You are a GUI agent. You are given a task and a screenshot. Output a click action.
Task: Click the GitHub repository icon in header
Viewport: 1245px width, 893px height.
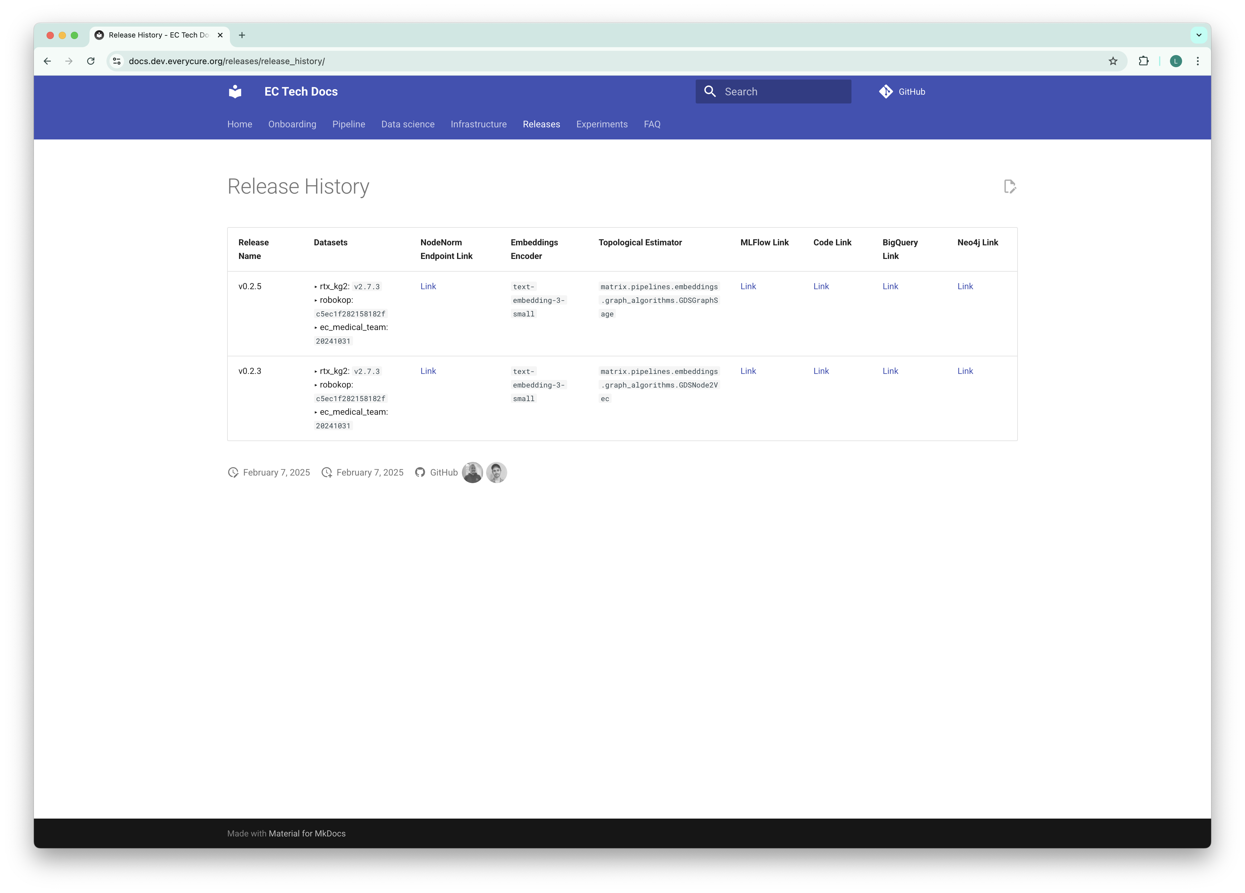pyautogui.click(x=885, y=92)
